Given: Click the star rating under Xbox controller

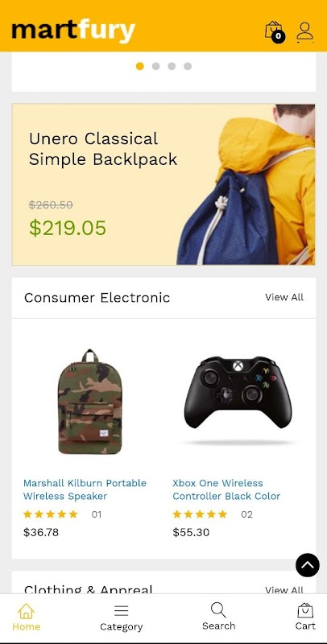Looking at the screenshot, I should (200, 514).
